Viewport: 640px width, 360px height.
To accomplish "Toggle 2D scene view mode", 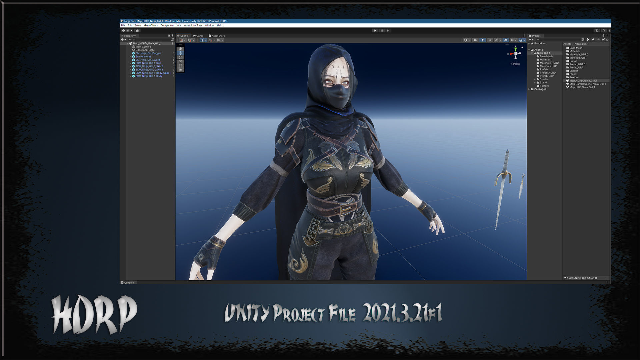I will [475, 40].
